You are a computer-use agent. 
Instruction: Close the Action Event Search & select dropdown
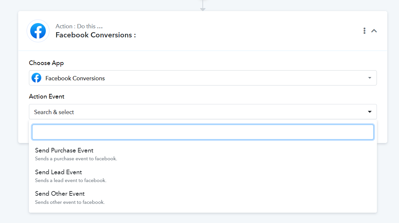[x=203, y=112]
